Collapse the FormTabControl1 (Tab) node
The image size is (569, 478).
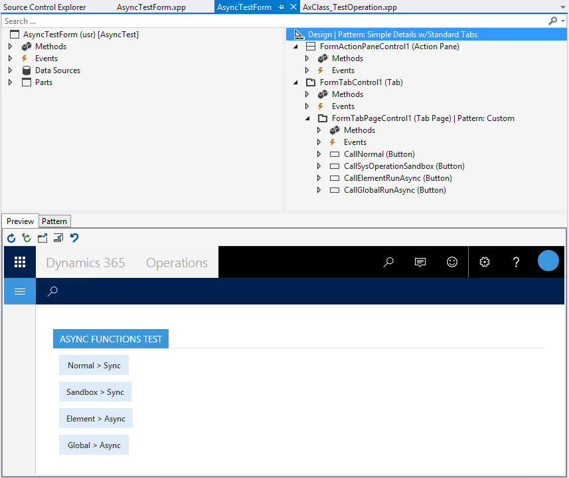coord(295,82)
